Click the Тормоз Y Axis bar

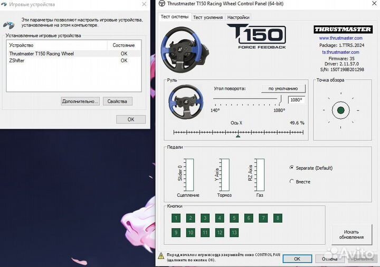(225, 175)
